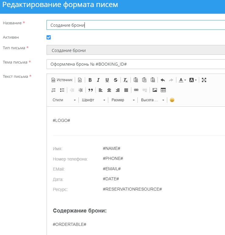The height and width of the screenshot is (235, 225).
Task: Apply italic formatting
Action: (98, 80)
